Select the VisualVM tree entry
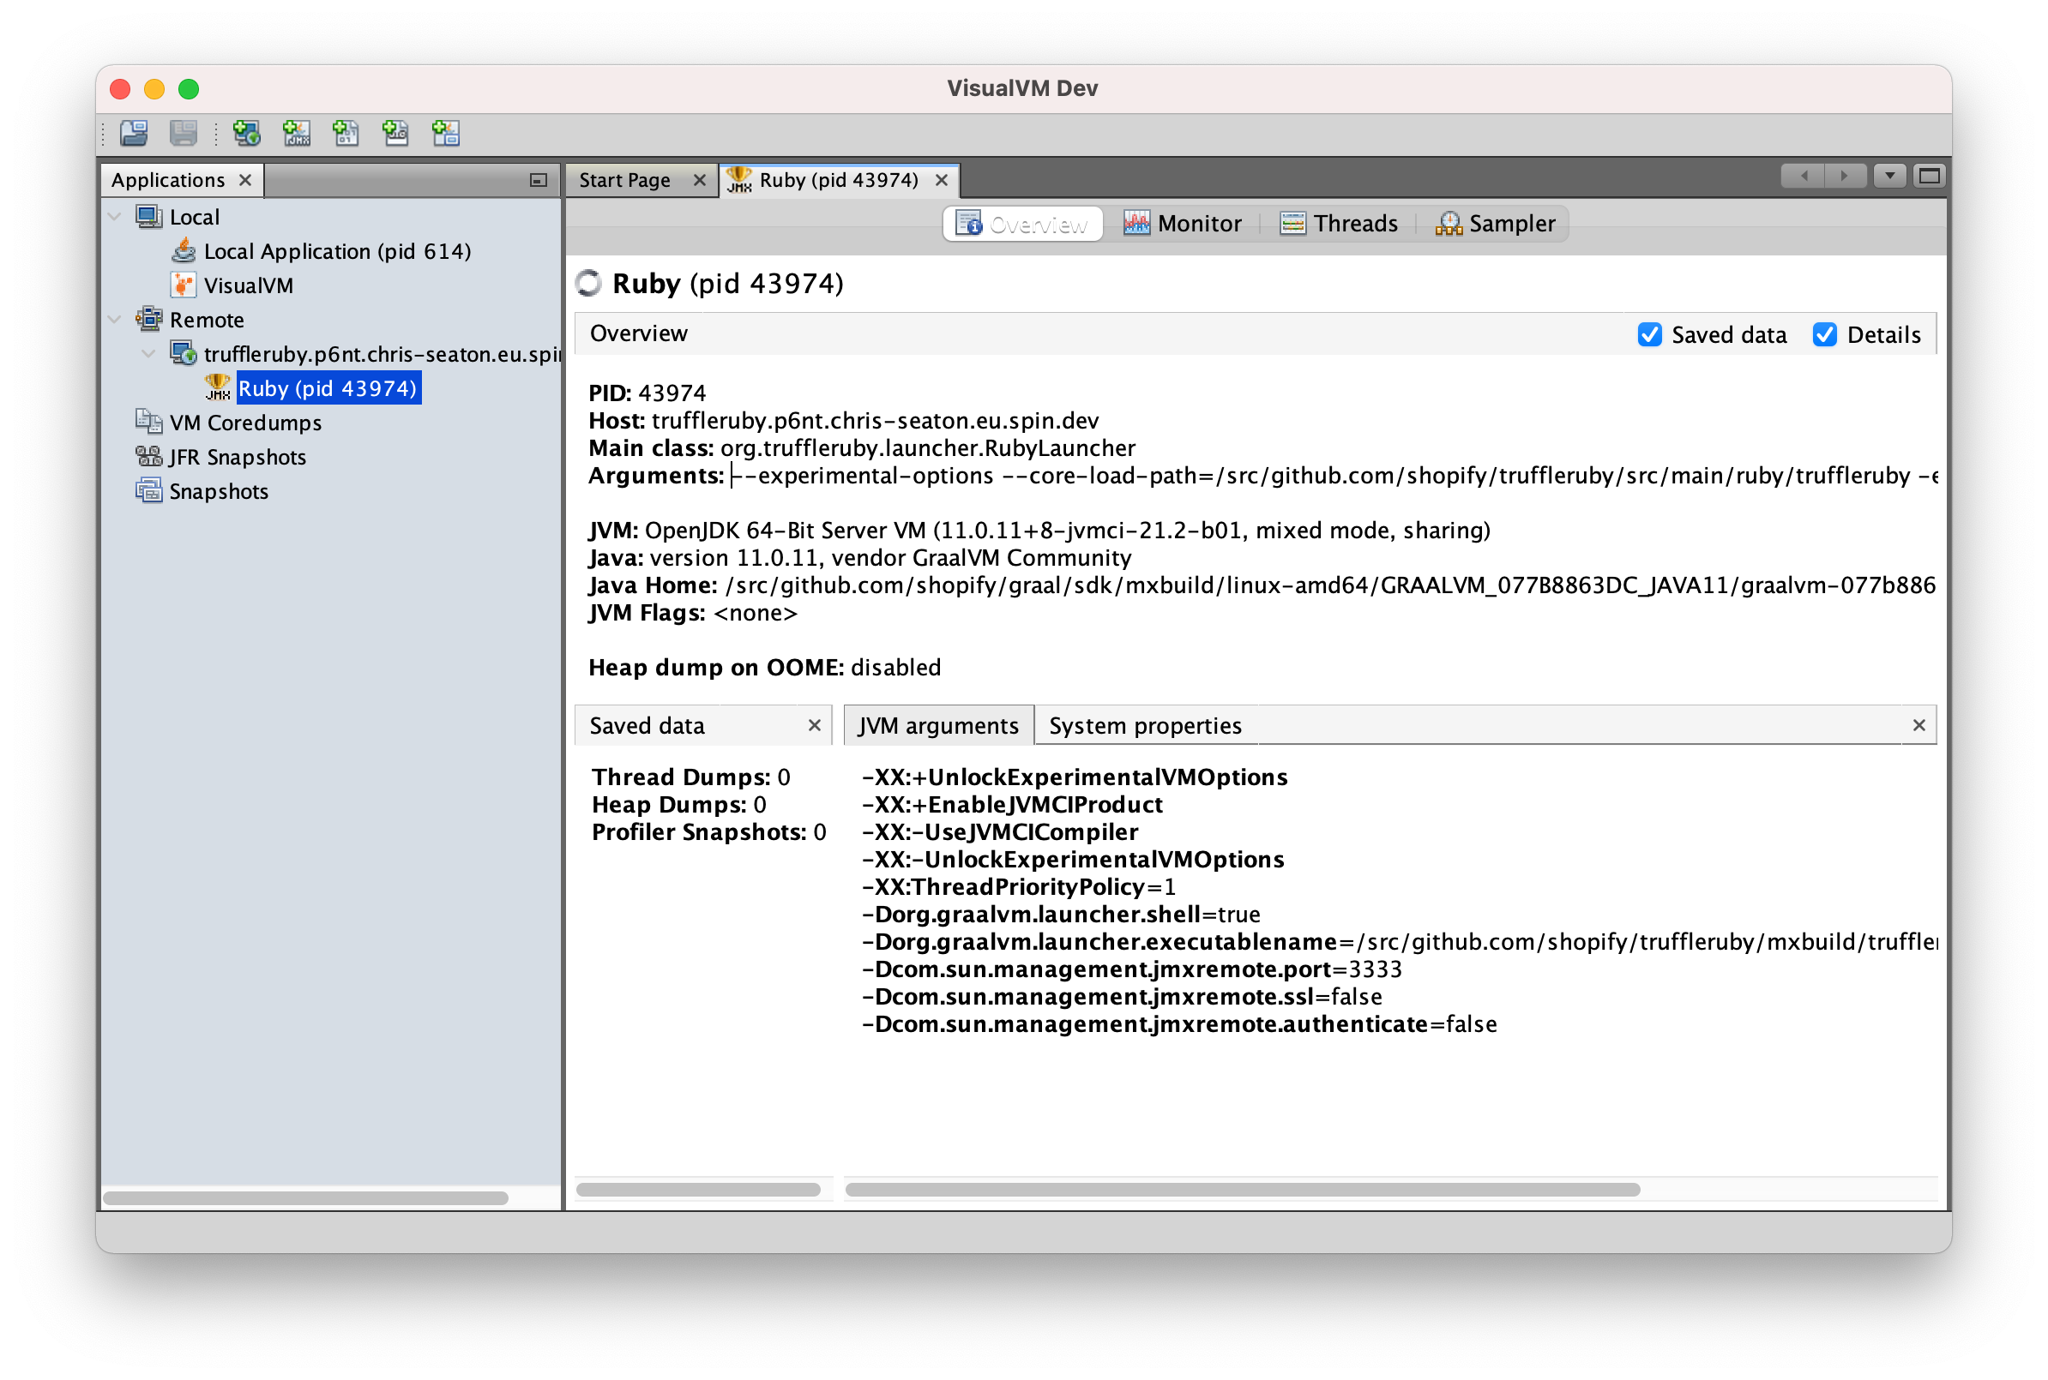 tap(249, 285)
